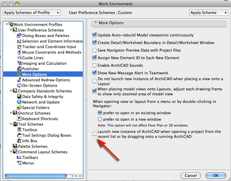Check Launch new instance of ArchiCAD checkbox

point(94,134)
